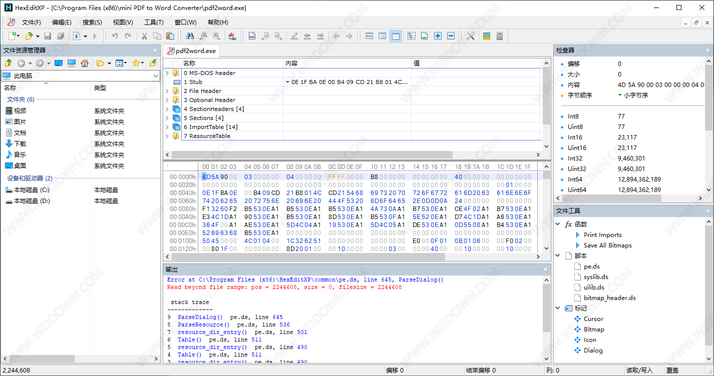This screenshot has width=714, height=376.
Task: Expand the SectionHeaders [4] node
Action: pyautogui.click(x=167, y=109)
